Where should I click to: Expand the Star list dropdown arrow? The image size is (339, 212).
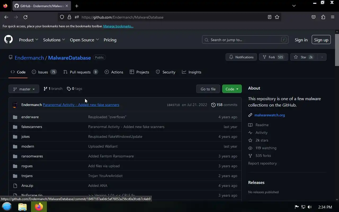coord(322,57)
